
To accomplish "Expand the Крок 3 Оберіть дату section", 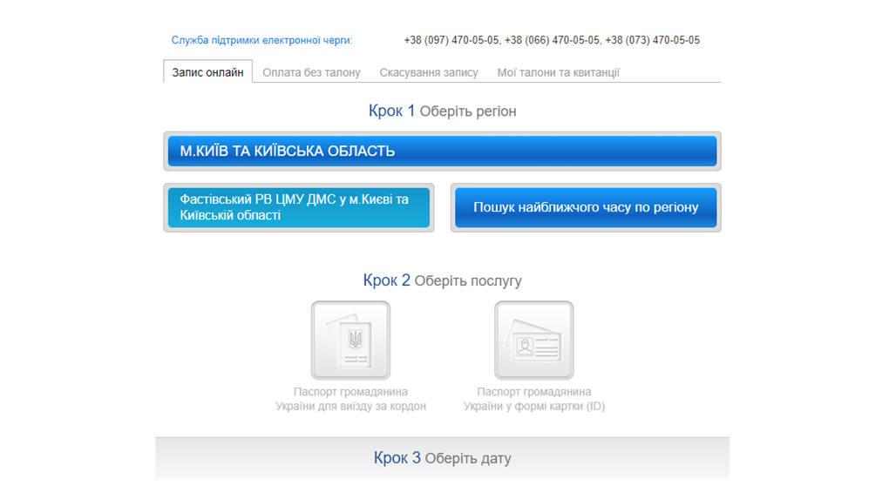I will pos(442,457).
